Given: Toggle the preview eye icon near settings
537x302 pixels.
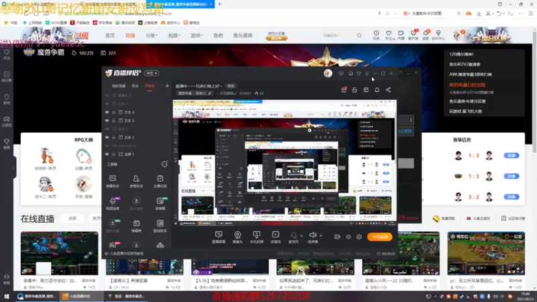Looking at the screenshot, I should click(x=348, y=237).
